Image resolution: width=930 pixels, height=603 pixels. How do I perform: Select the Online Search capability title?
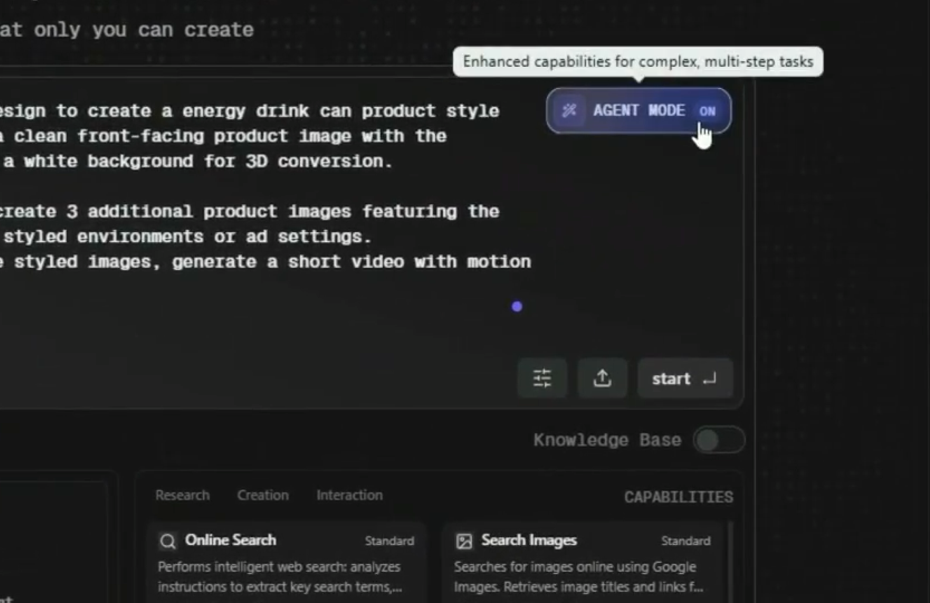[x=230, y=540]
